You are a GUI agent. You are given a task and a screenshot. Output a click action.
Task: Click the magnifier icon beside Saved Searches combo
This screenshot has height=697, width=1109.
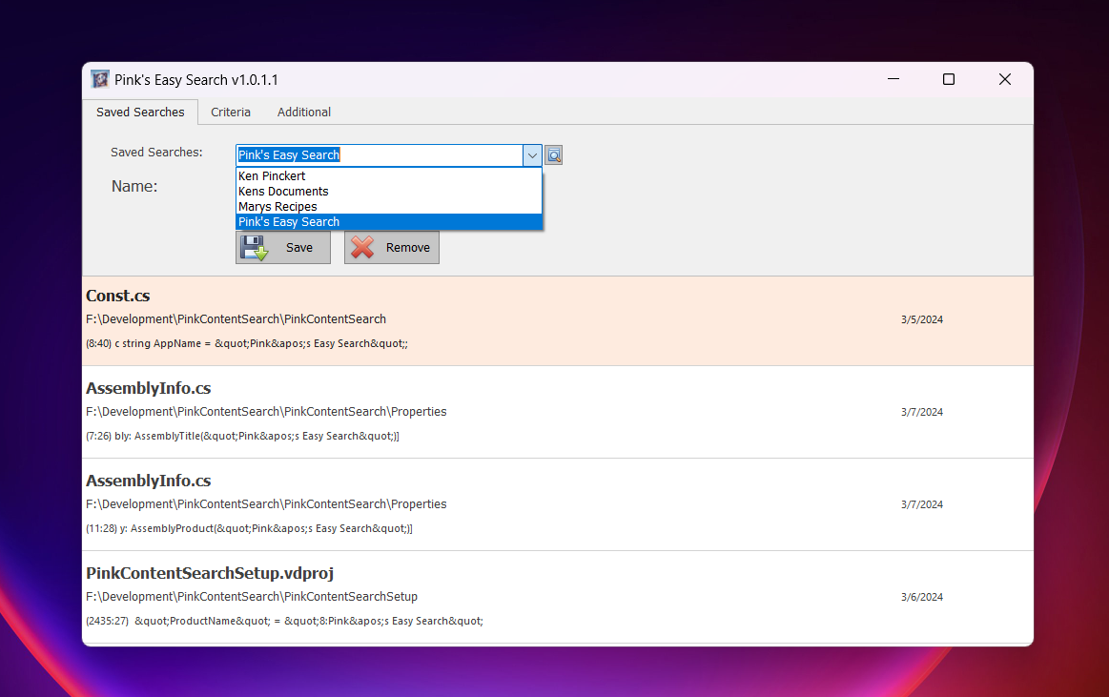coord(553,155)
